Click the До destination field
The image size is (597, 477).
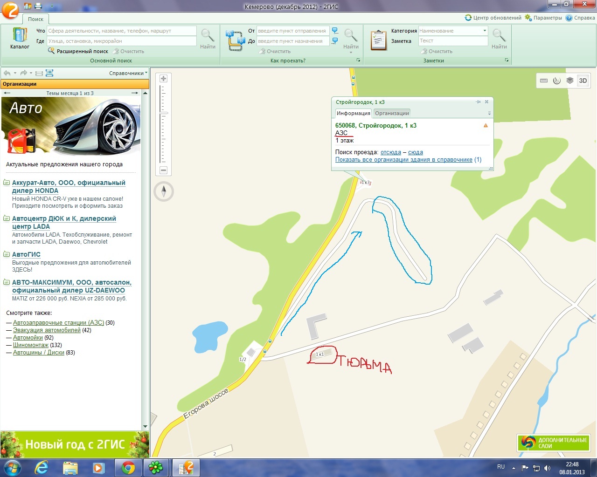pyautogui.click(x=293, y=41)
